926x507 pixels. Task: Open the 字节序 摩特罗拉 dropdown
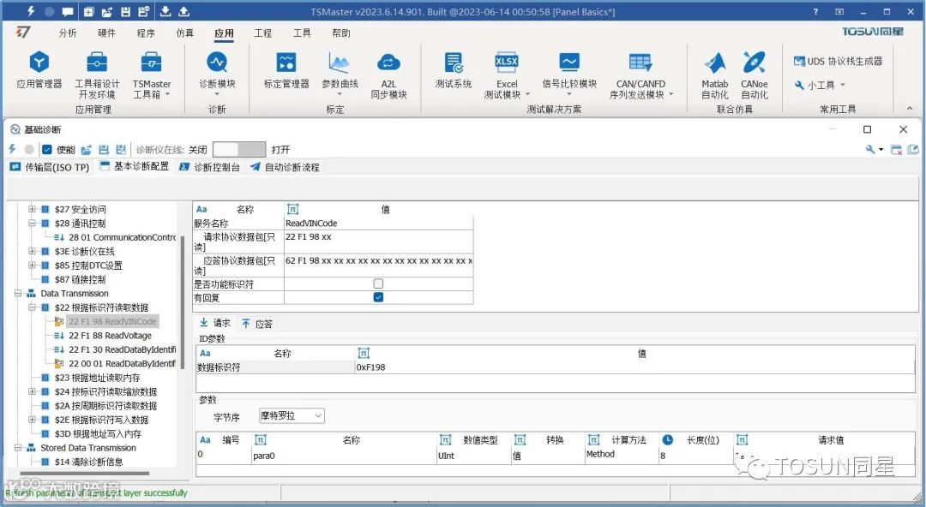tap(292, 416)
